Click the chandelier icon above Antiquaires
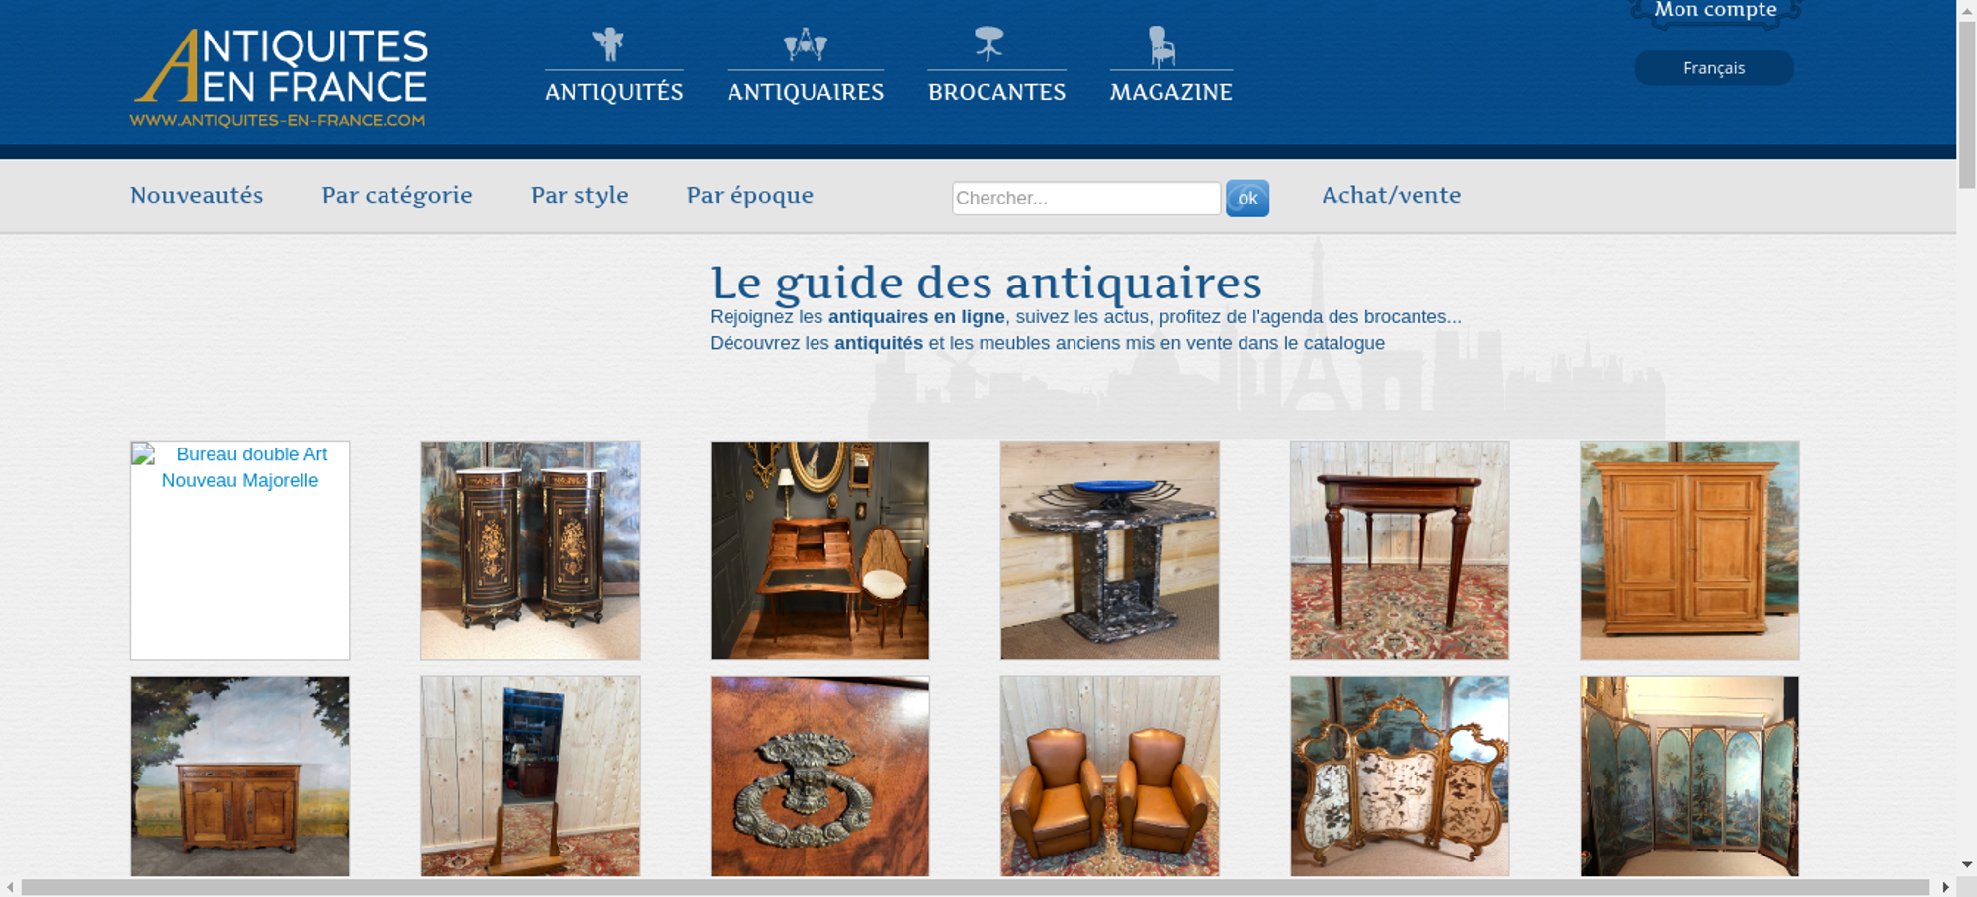The width and height of the screenshot is (1977, 897). pyautogui.click(x=805, y=44)
